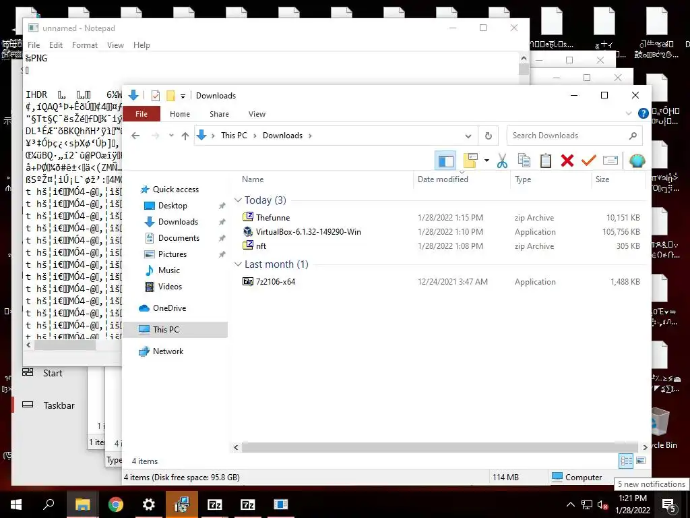690x518 pixels.
Task: Go back with the left arrow
Action: (x=135, y=136)
